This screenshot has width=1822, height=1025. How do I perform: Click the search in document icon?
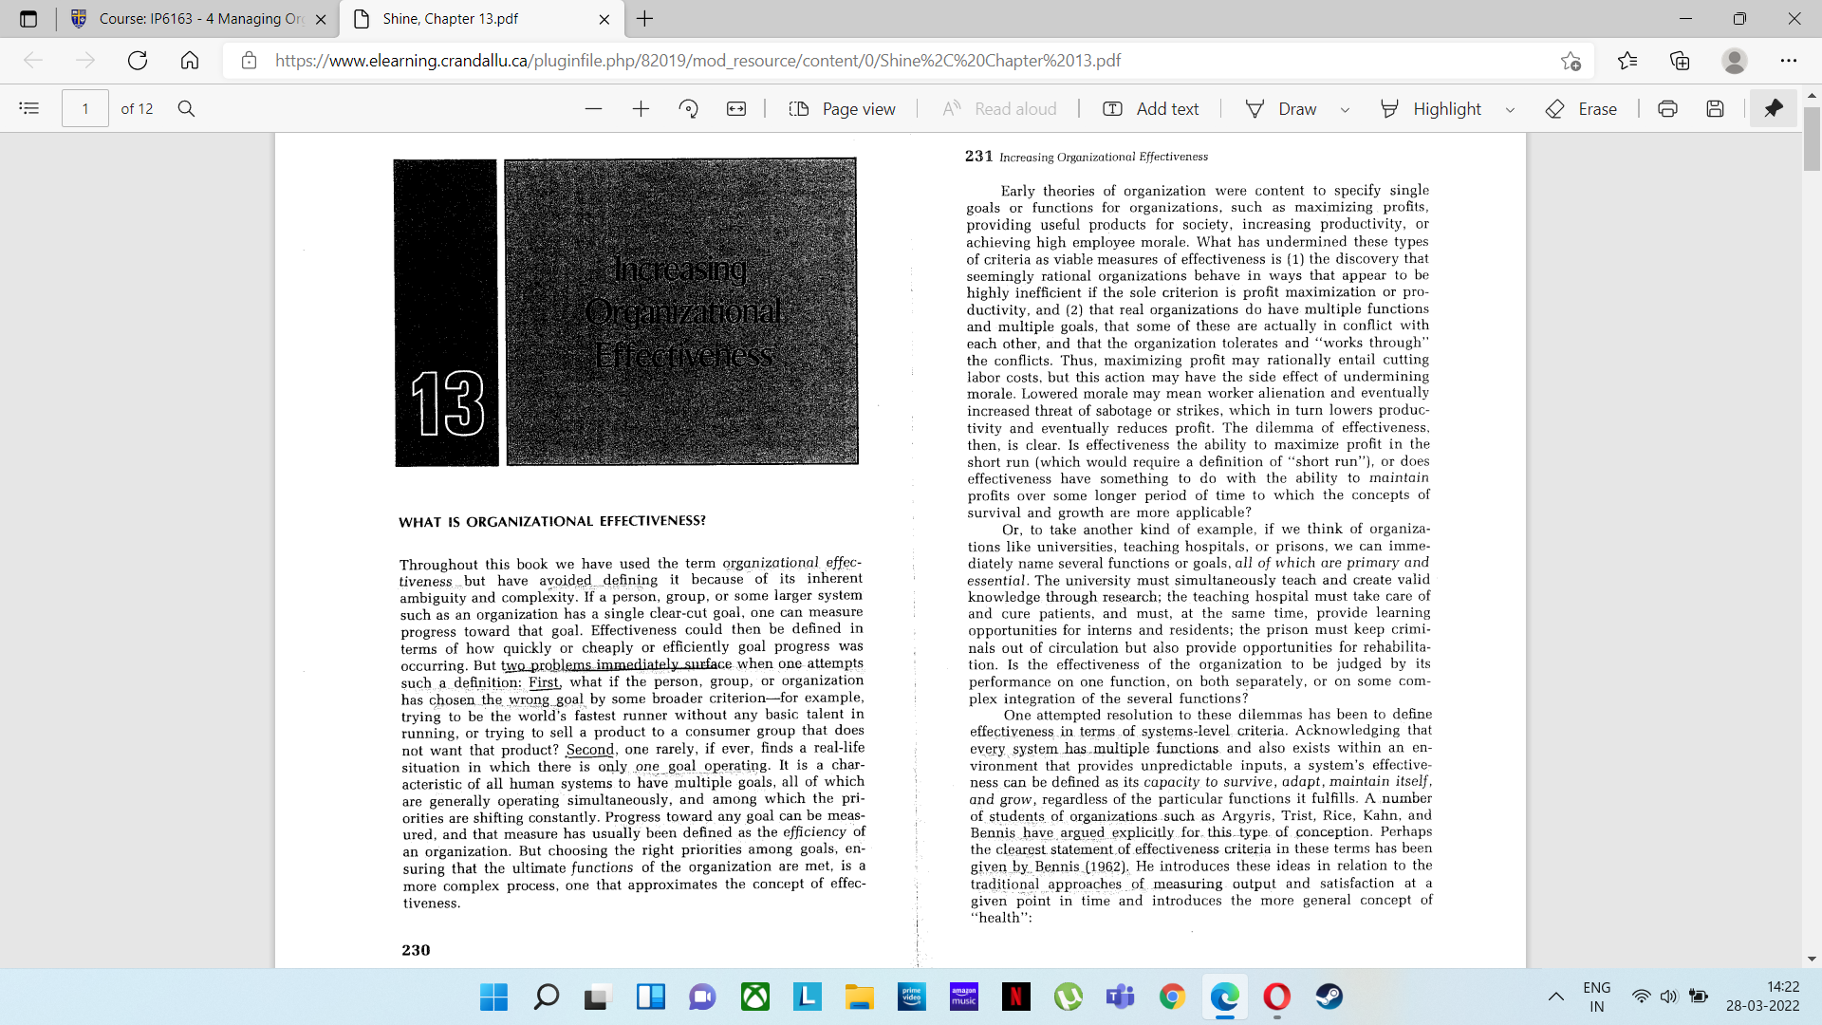(186, 108)
